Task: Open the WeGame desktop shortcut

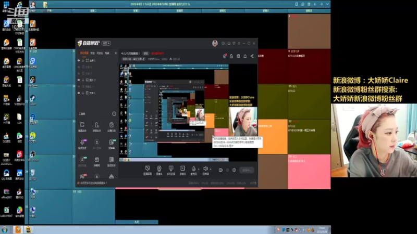Action: [33, 81]
